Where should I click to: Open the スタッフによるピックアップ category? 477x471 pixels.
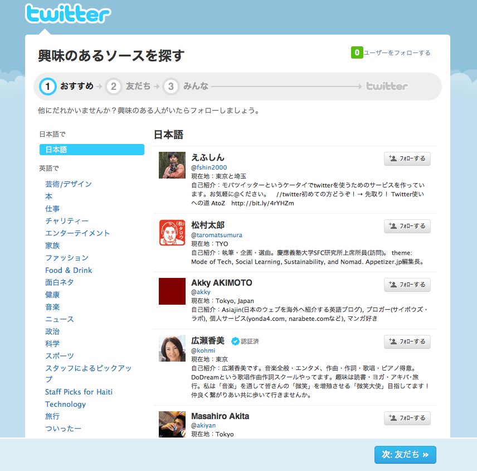pyautogui.click(x=88, y=373)
